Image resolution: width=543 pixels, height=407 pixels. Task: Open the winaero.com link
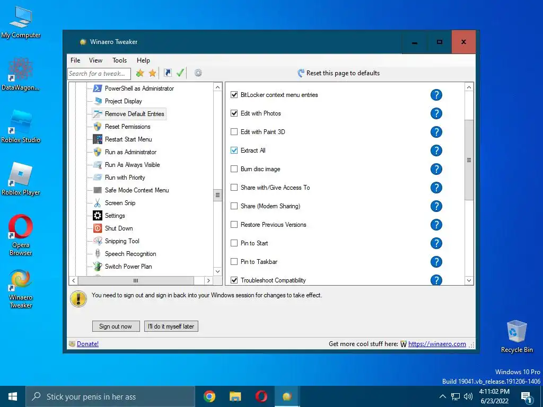click(437, 343)
